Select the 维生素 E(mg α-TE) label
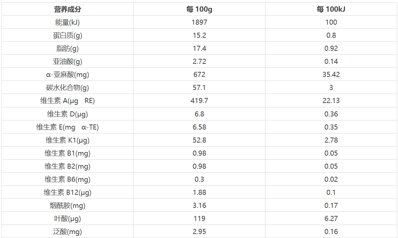The height and width of the screenshot is (238, 398). click(67, 127)
